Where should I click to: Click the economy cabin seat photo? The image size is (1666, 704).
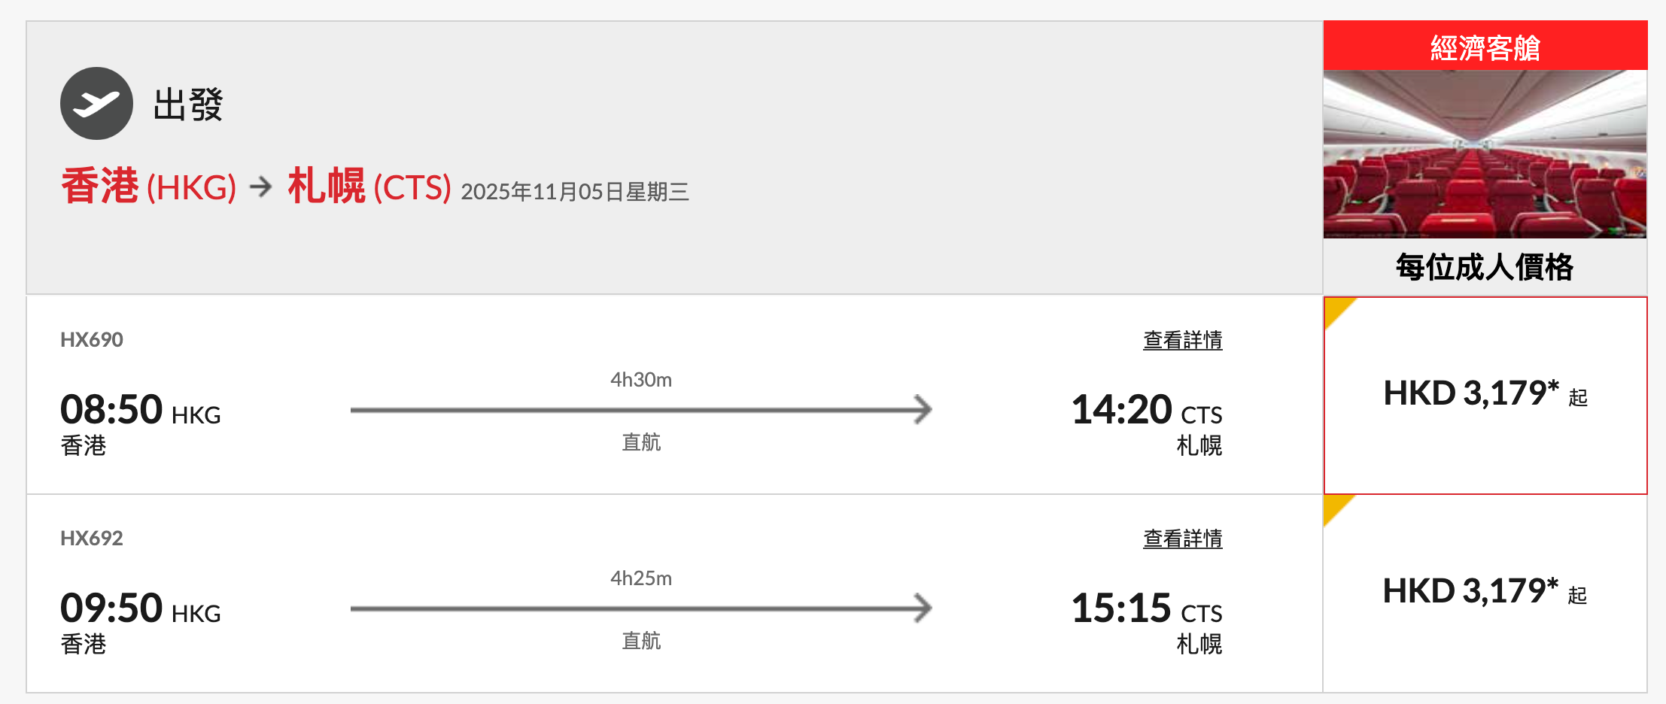1485,154
